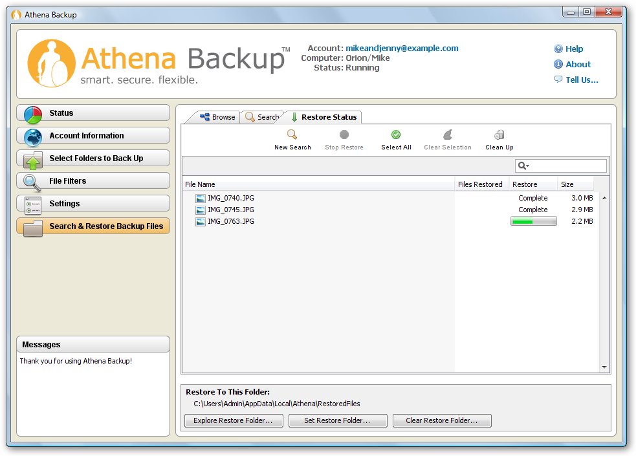Click the File Filters magnifier icon
The height and width of the screenshot is (456, 636).
coord(32,183)
